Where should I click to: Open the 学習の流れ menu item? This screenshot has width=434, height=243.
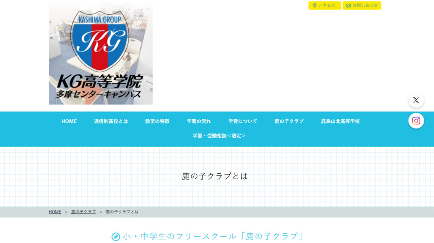[199, 121]
